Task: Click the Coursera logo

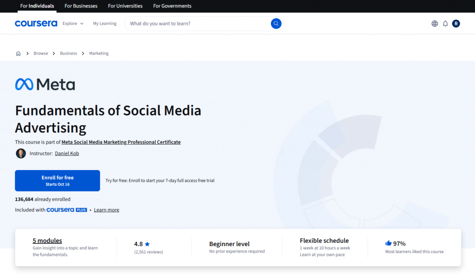Action: pos(36,23)
